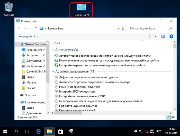
Task: Switch to details view in status bar
Action: click(168, 117)
